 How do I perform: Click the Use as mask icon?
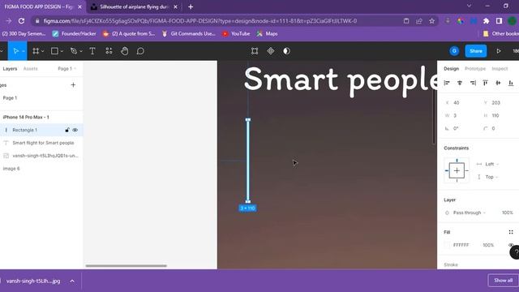point(286,51)
